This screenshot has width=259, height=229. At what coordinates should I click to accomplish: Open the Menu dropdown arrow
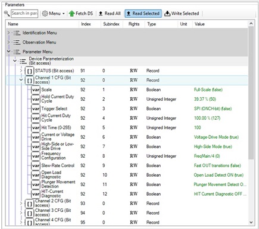click(x=64, y=14)
